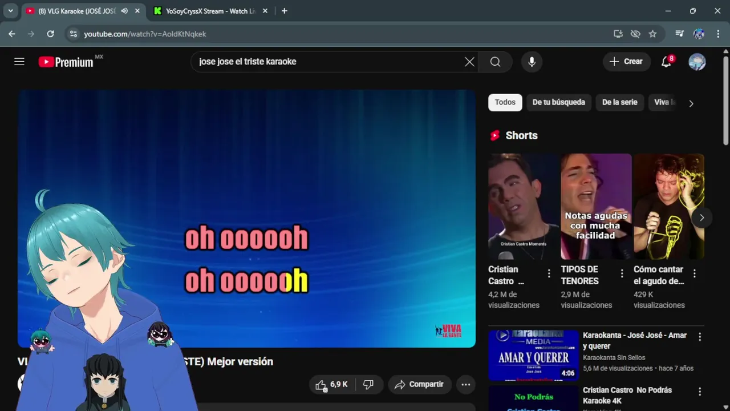Image resolution: width=730 pixels, height=411 pixels.
Task: Open the YouTube hamburger guide menu
Action: tap(19, 62)
